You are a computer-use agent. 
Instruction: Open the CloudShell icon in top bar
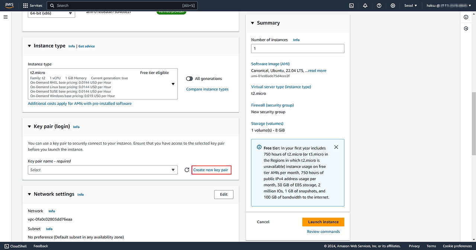click(351, 6)
